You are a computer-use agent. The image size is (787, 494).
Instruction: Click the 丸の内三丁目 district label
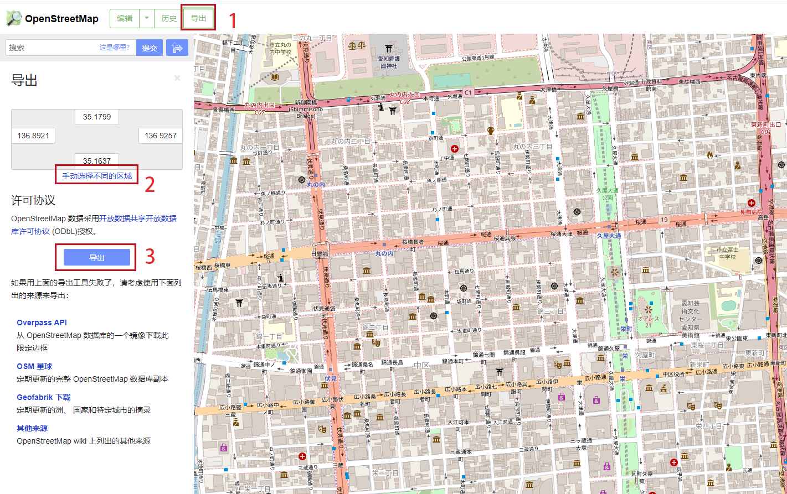533,147
